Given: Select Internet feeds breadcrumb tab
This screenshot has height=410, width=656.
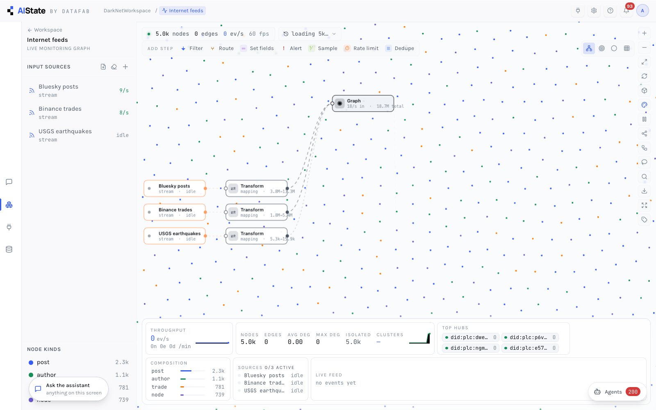Looking at the screenshot, I should point(182,11).
